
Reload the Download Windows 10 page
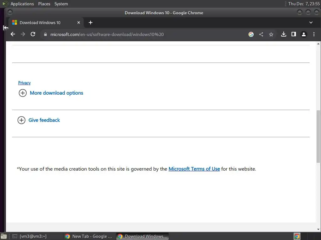(33, 34)
